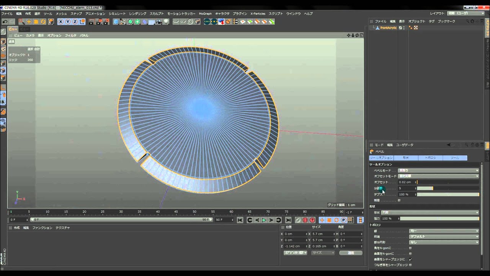Toggle the Autokeying red button
The height and width of the screenshot is (276, 490).
click(x=305, y=220)
